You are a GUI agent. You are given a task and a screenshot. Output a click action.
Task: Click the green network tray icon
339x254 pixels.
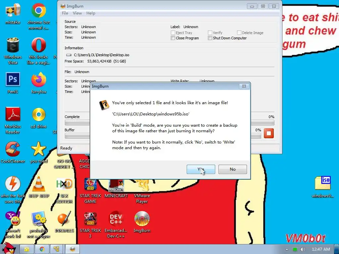[x=295, y=249]
